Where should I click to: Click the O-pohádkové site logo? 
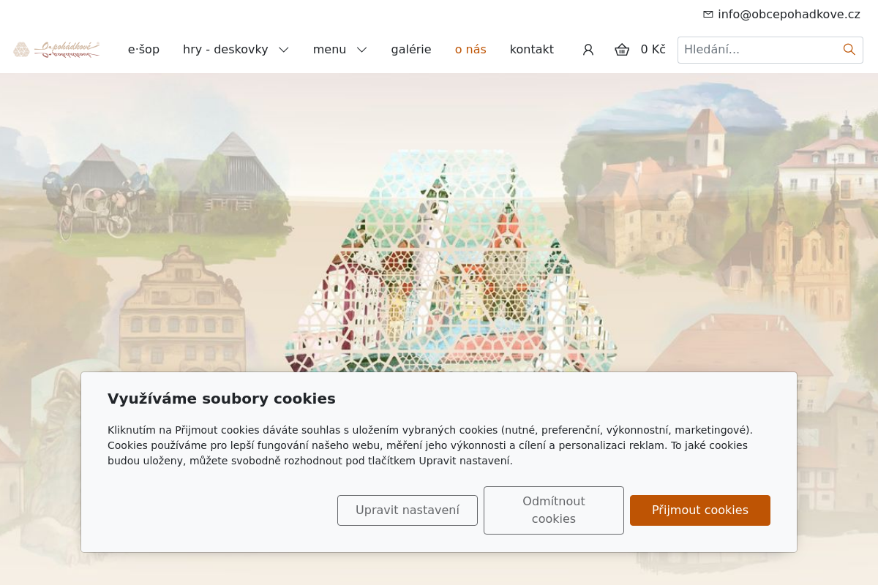tap(56, 50)
